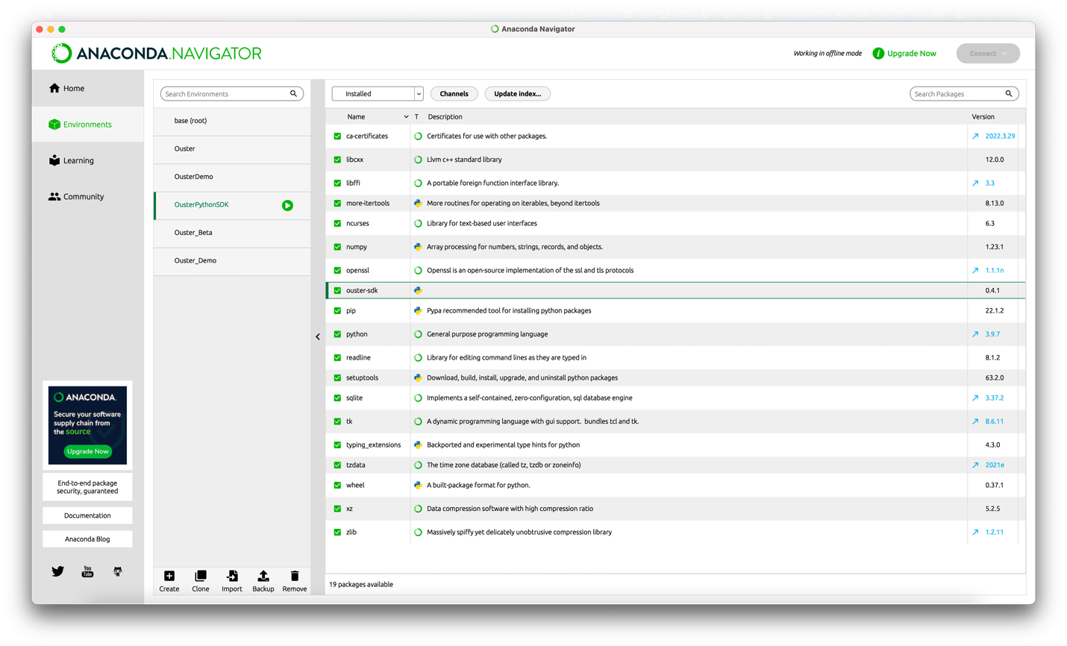Viewport: 1067px width, 646px height.
Task: Toggle the libcxx package checkbox
Action: coord(337,160)
